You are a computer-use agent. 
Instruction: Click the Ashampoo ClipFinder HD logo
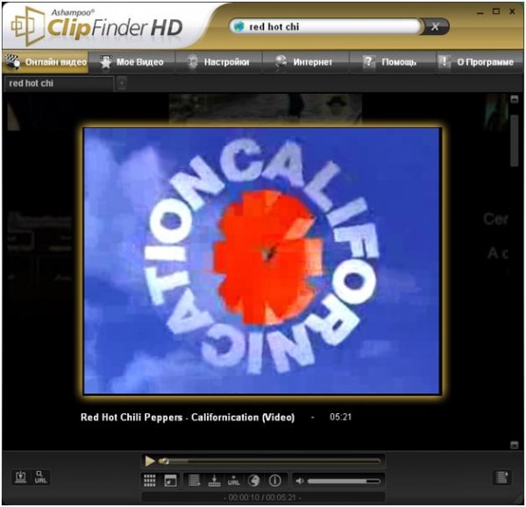click(x=97, y=26)
